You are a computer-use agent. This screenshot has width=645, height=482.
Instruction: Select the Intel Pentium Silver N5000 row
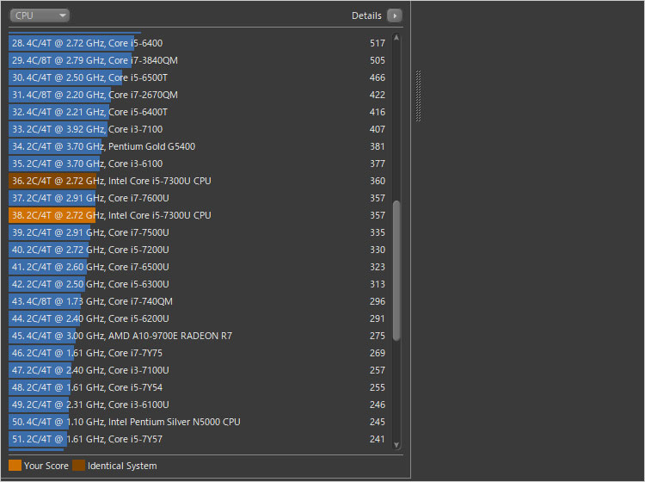click(x=198, y=422)
